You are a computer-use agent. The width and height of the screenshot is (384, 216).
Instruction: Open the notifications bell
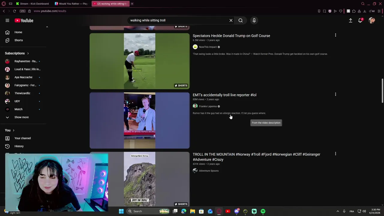click(360, 20)
